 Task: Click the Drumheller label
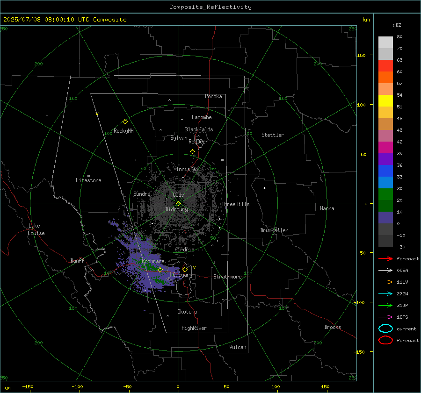274,230
